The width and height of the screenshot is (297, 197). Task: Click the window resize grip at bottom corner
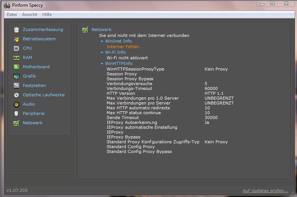tap(293, 193)
